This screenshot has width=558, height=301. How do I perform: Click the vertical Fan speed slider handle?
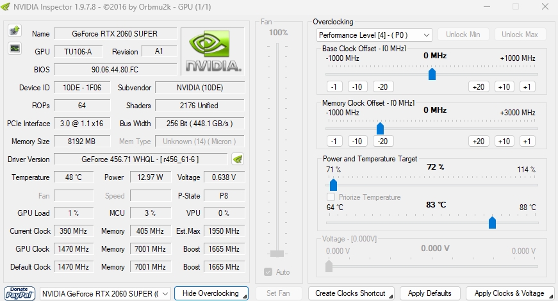click(x=277, y=254)
